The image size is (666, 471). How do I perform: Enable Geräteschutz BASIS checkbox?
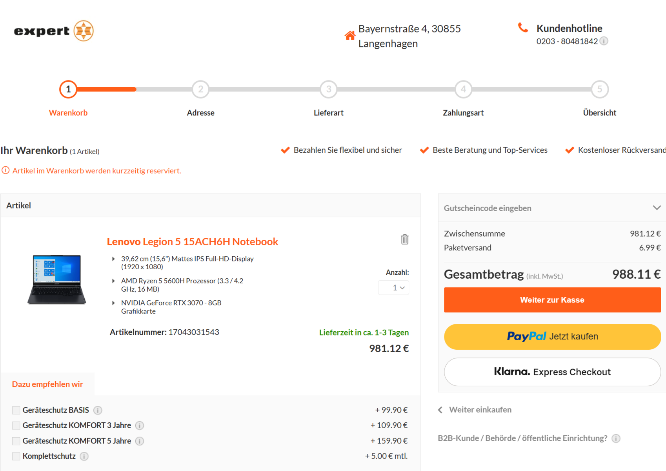[16, 410]
